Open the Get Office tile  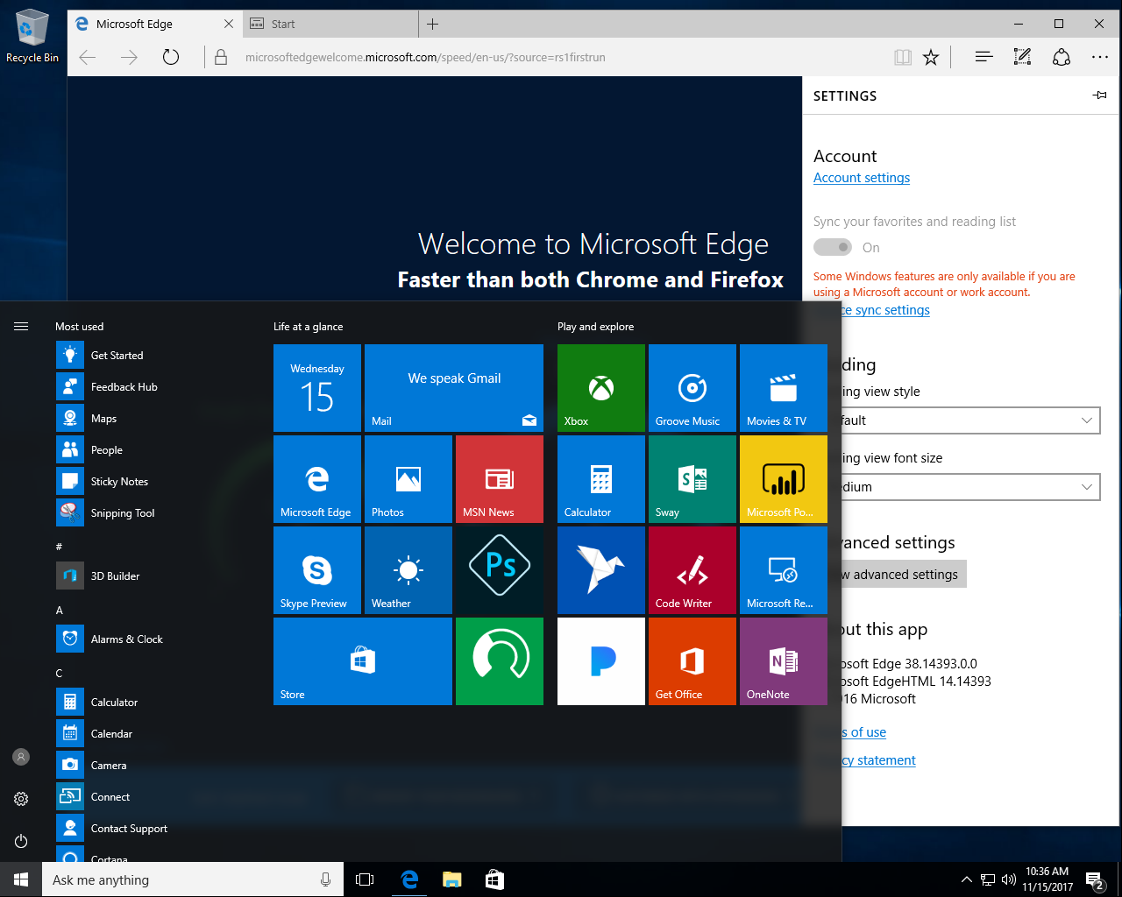pyautogui.click(x=692, y=661)
